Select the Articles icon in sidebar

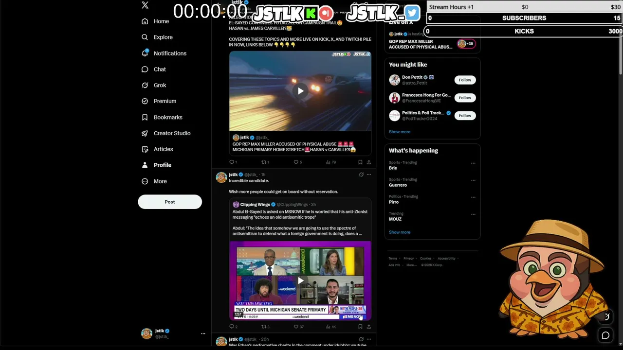coord(145,149)
